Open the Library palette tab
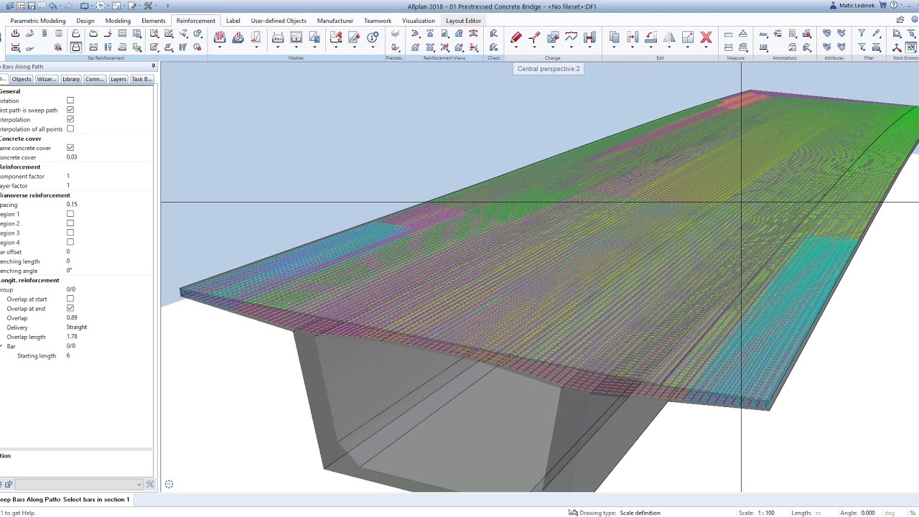The height and width of the screenshot is (517, 919). click(x=70, y=79)
